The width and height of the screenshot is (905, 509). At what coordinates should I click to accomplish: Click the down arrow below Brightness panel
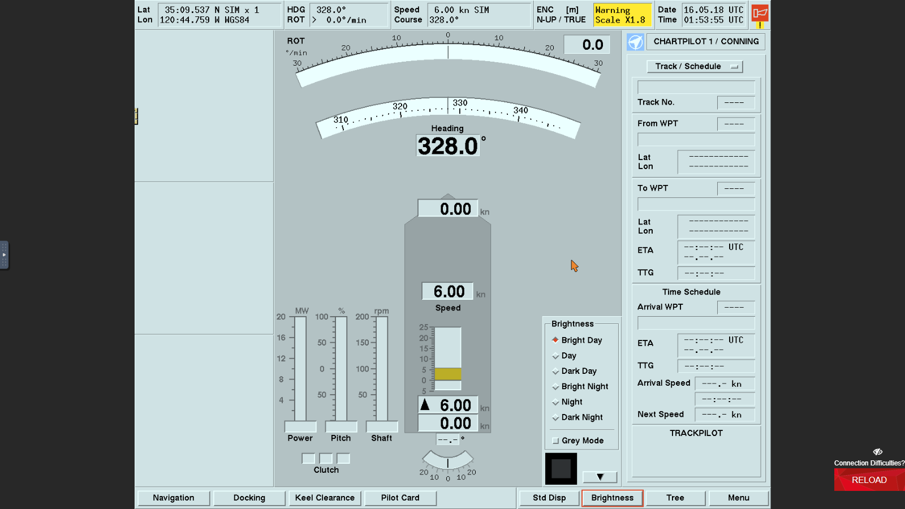coord(600,477)
